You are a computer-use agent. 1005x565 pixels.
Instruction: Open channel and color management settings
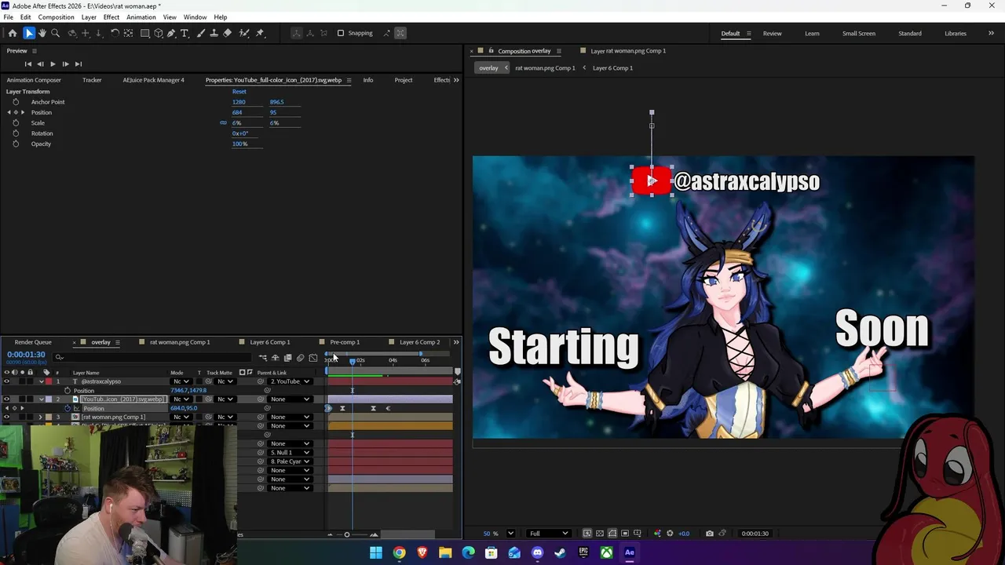pyautogui.click(x=657, y=534)
